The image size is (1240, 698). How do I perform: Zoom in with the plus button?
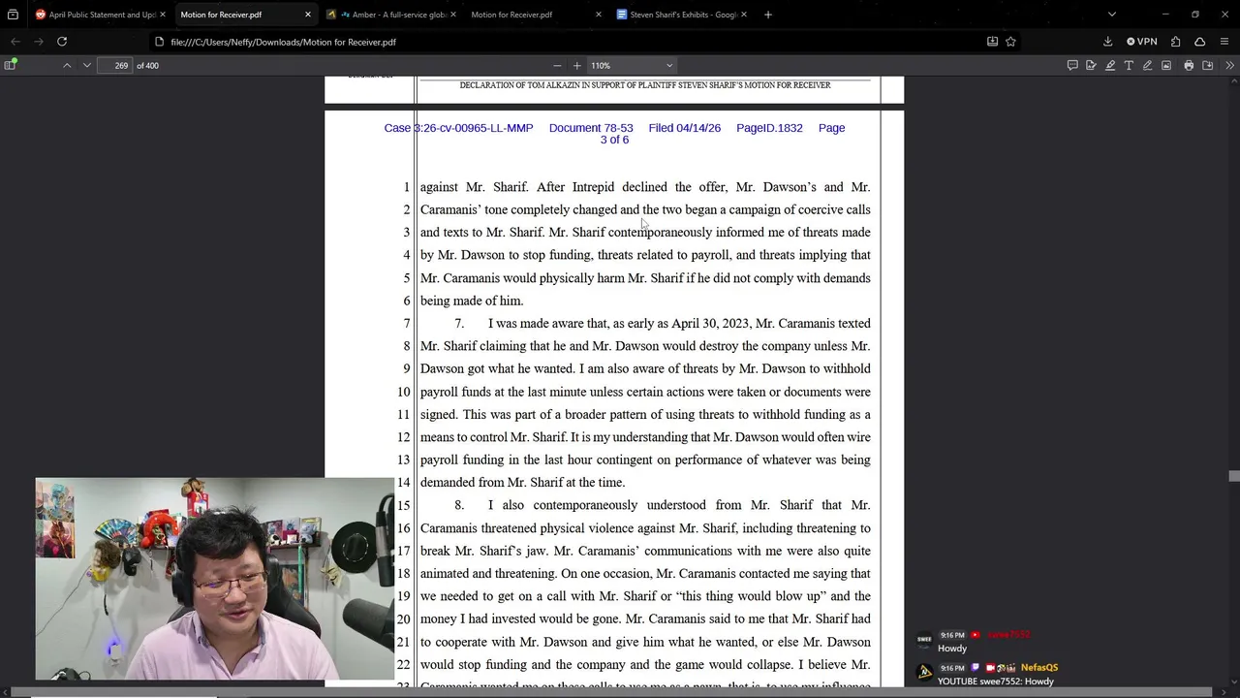[x=577, y=65]
